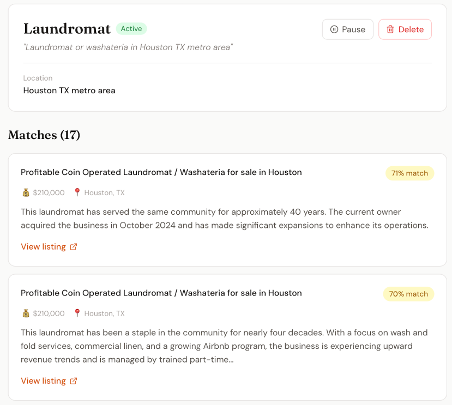
Task: Pause the Laundromat search alert
Action: 348,29
